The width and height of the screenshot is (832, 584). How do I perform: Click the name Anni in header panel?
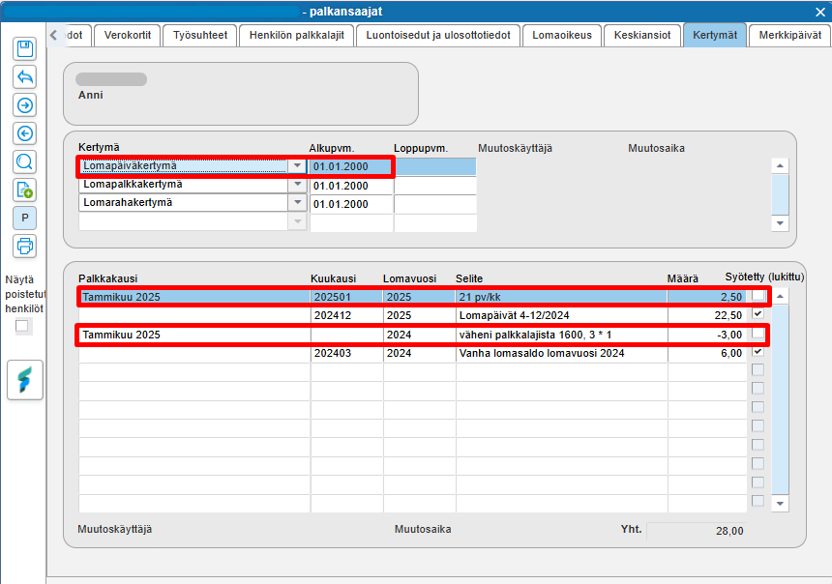point(91,95)
